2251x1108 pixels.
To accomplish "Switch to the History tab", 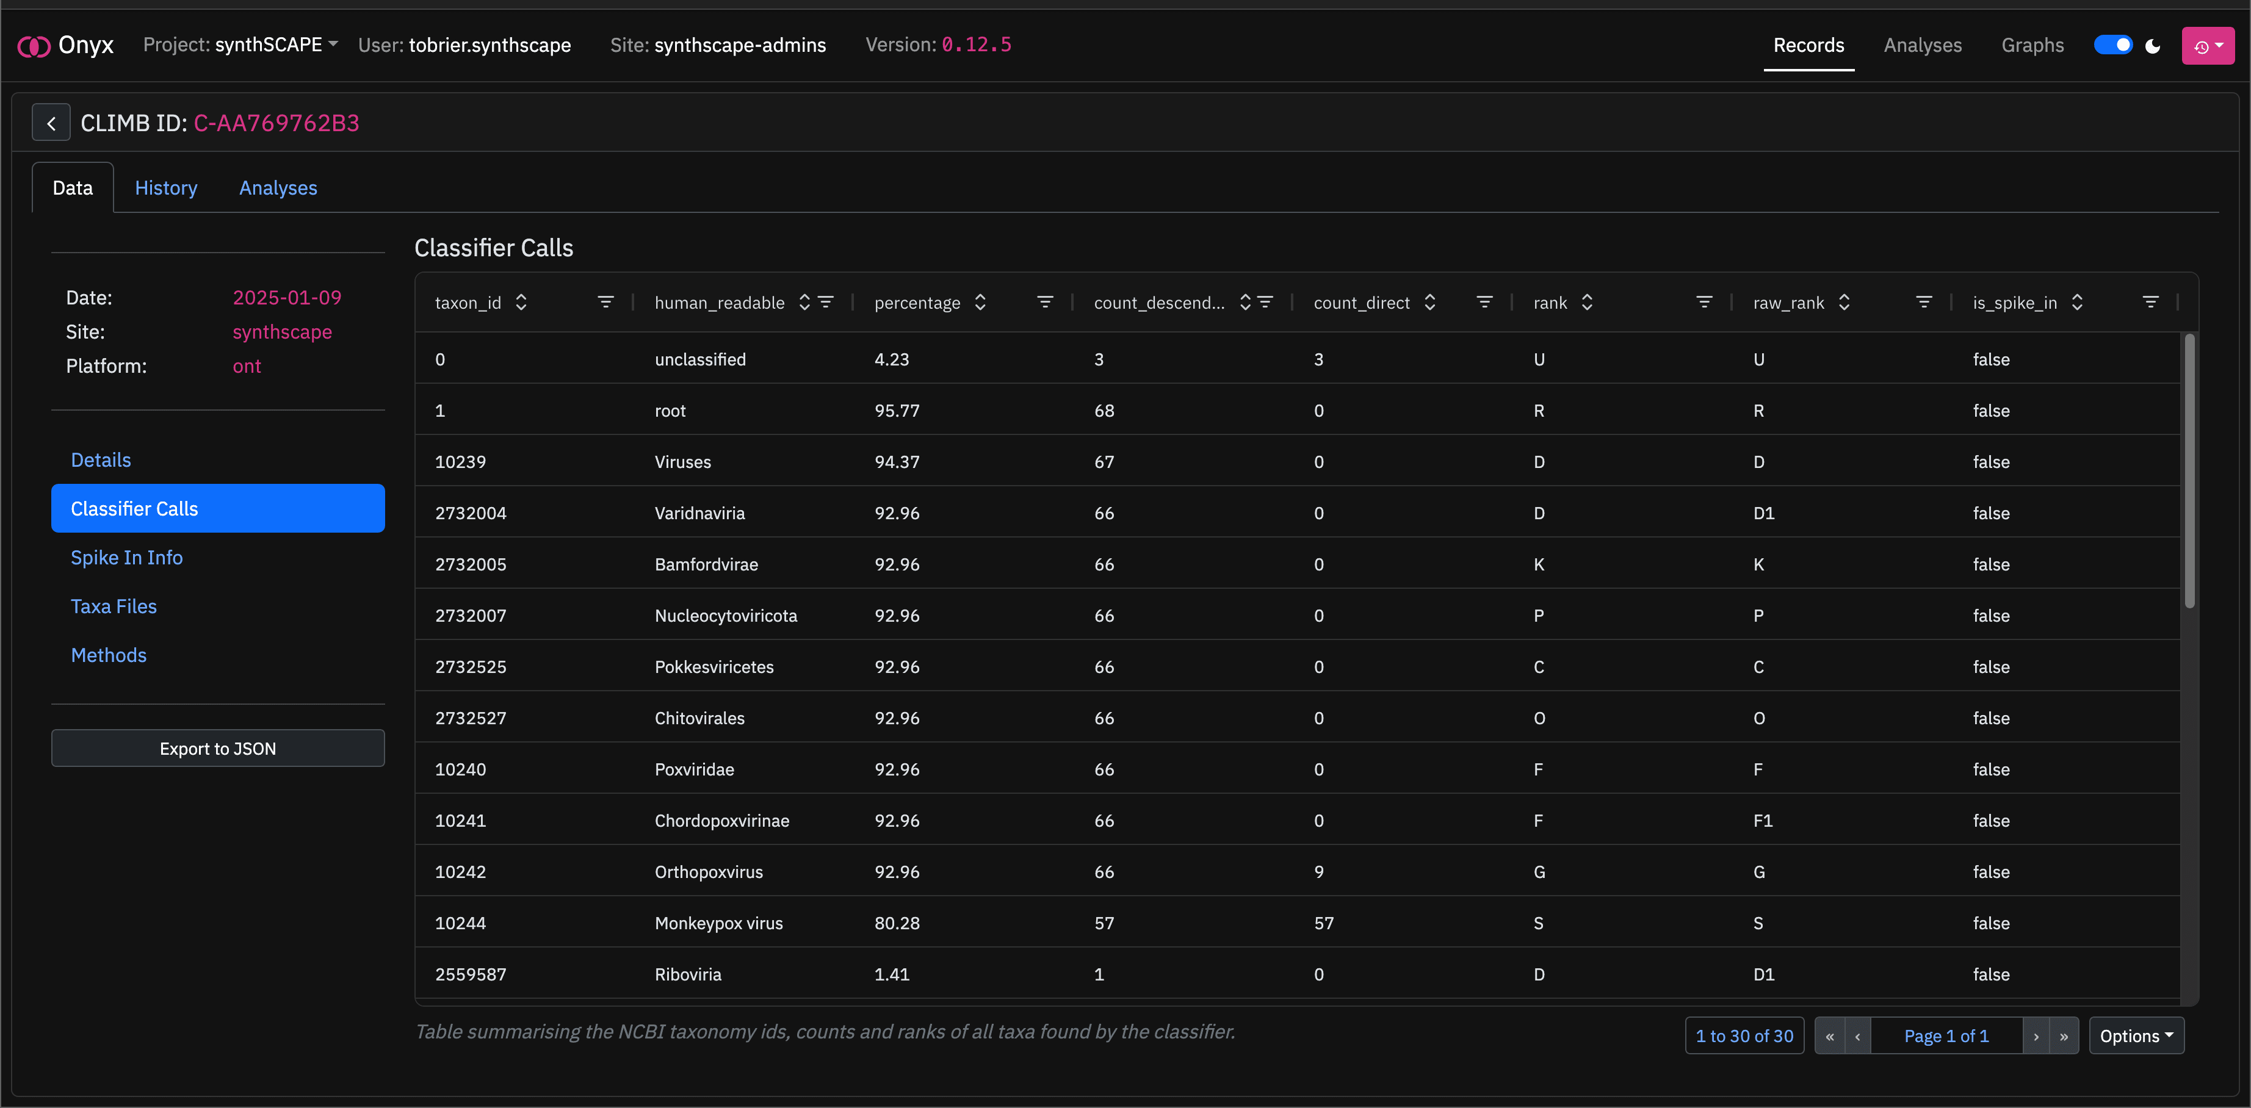I will [x=166, y=188].
